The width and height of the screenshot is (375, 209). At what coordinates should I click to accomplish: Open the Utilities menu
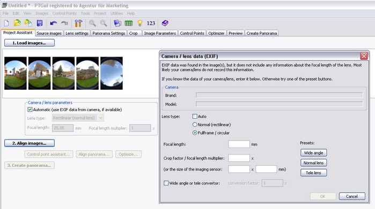point(116,13)
